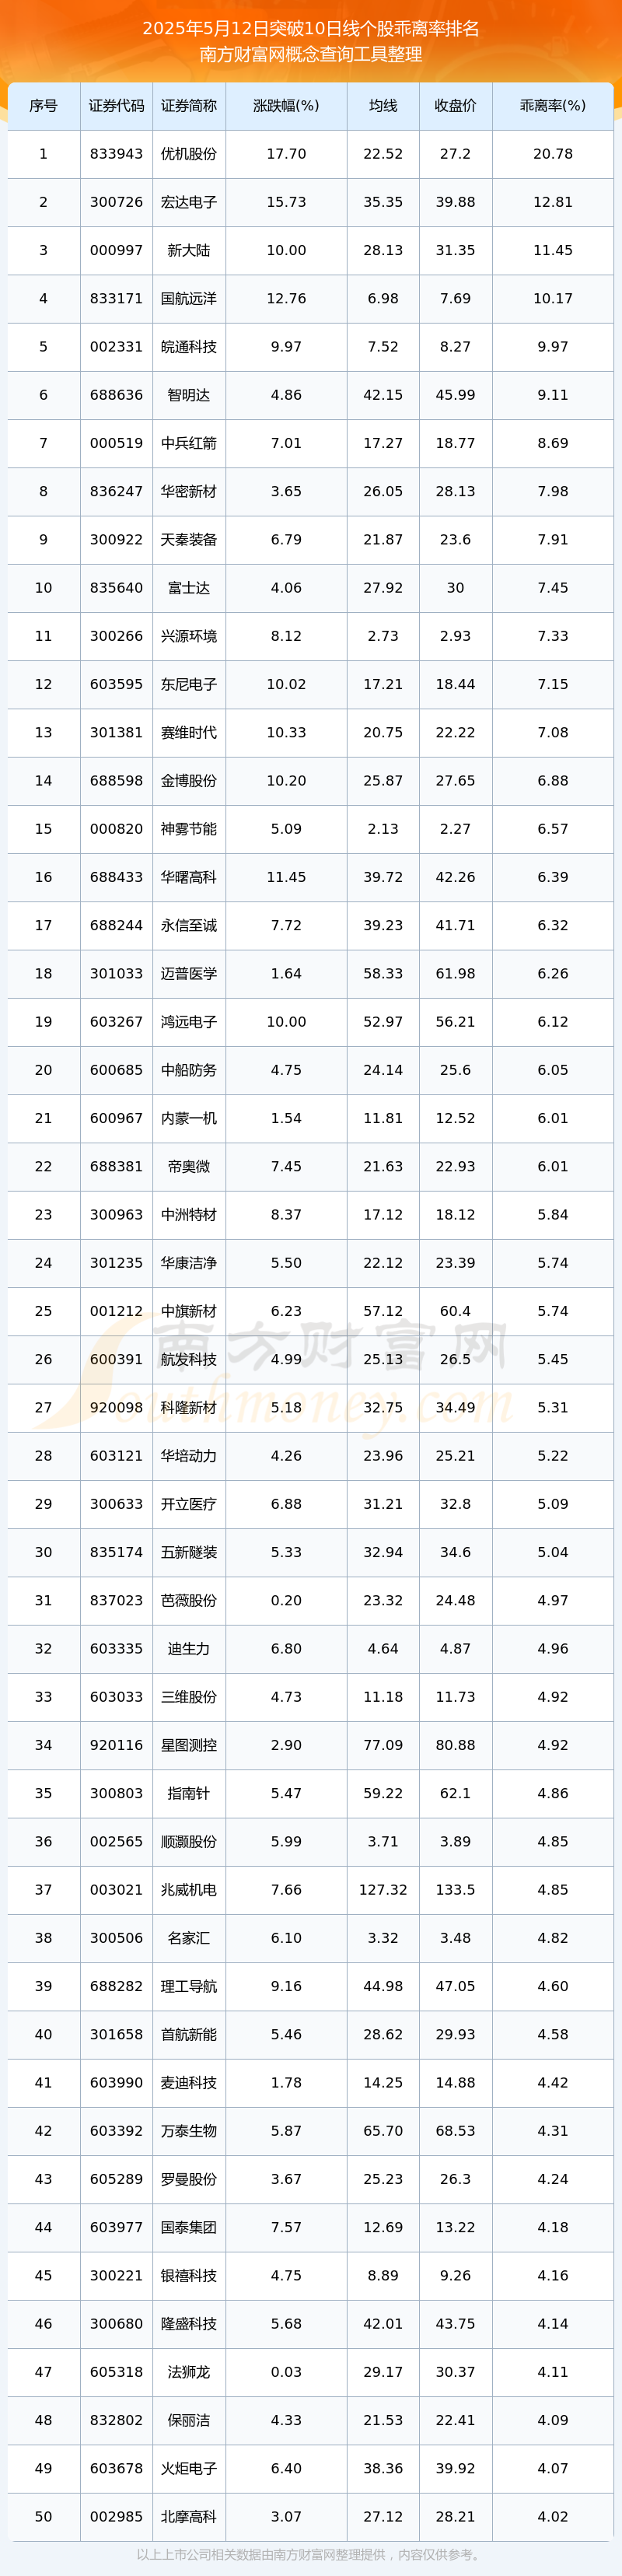Click the 收盘价 column header
The height and width of the screenshot is (2576, 622).
(455, 106)
